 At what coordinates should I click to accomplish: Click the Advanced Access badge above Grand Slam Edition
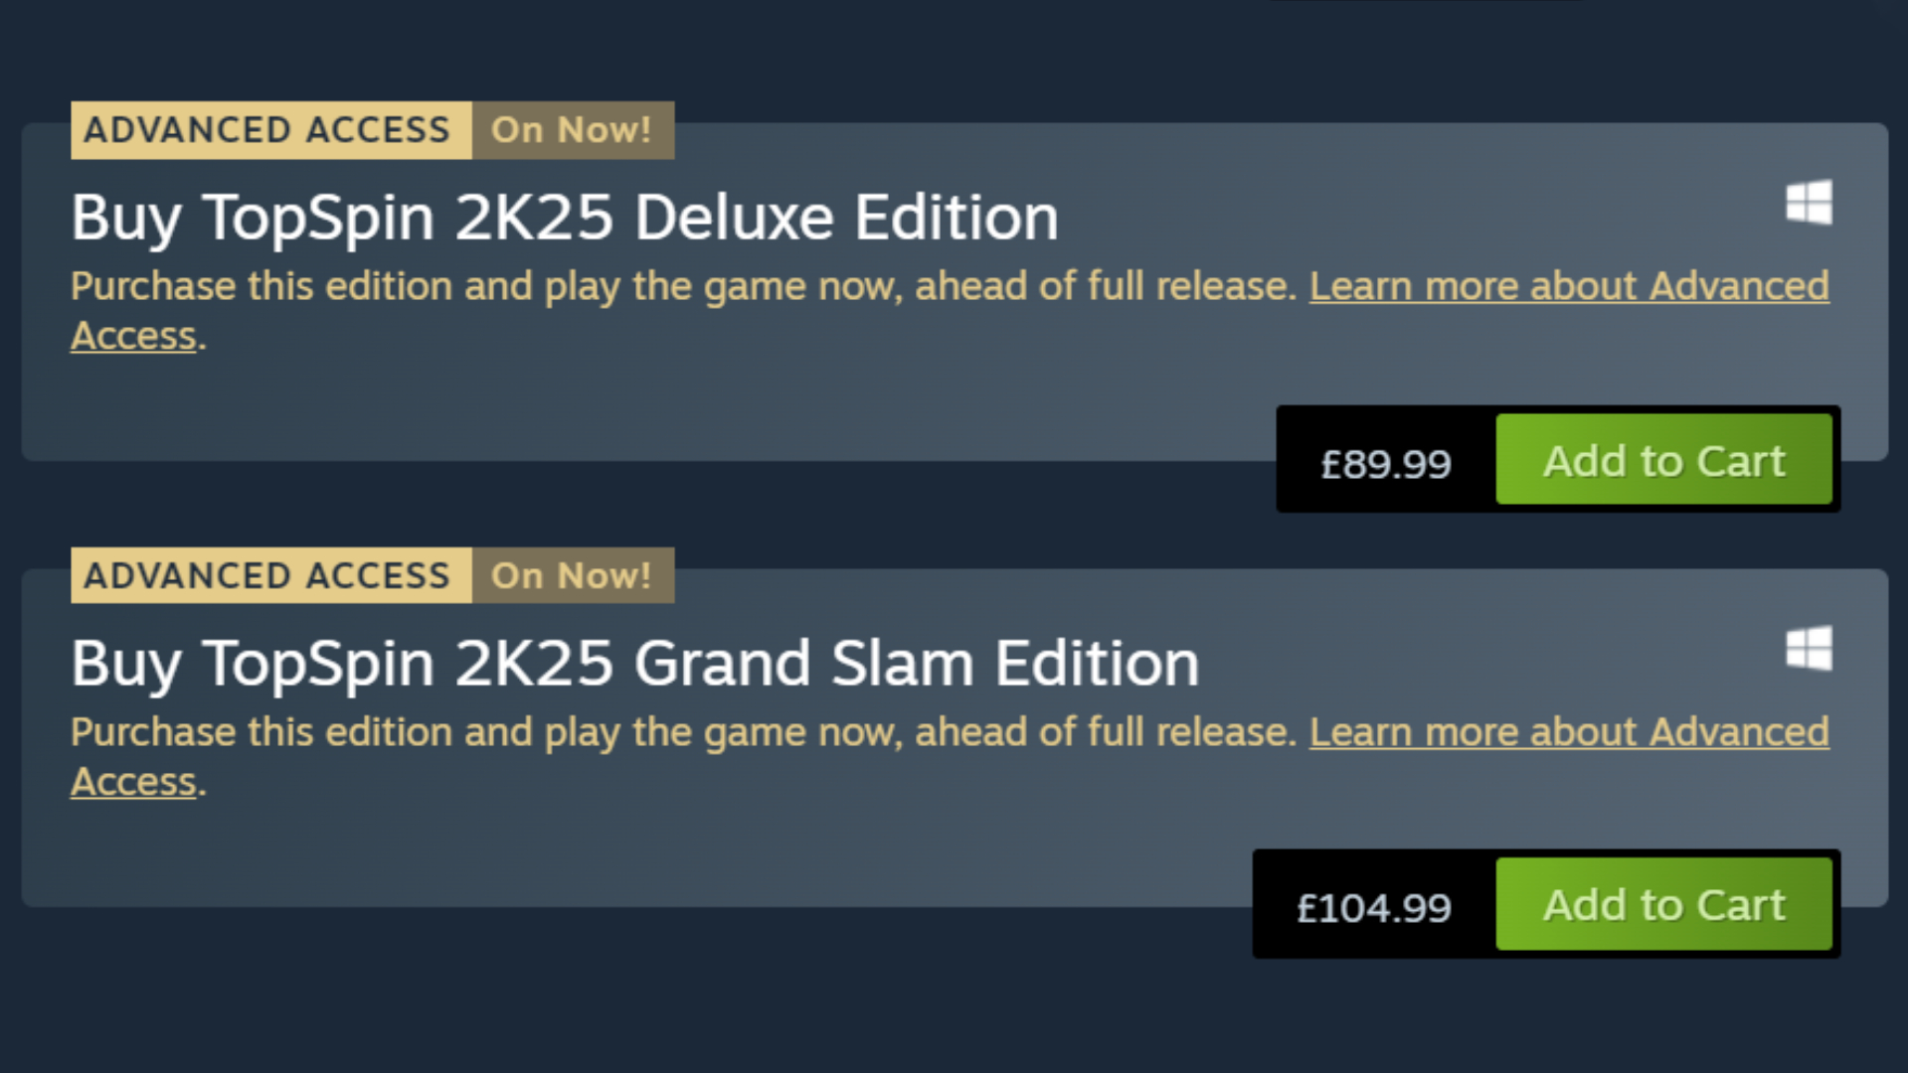[x=267, y=576]
